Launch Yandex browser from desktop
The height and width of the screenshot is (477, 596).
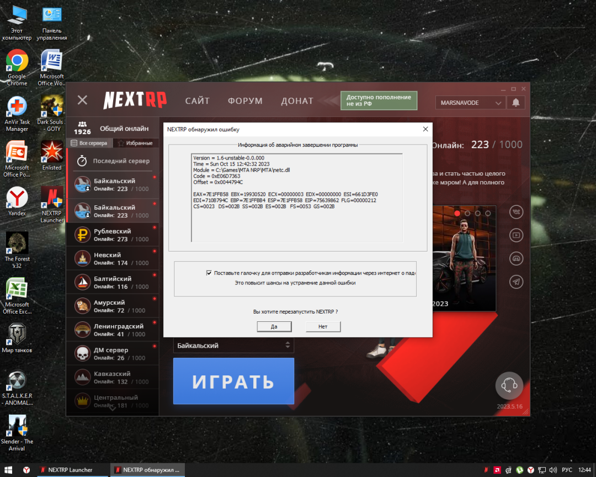coord(17,201)
